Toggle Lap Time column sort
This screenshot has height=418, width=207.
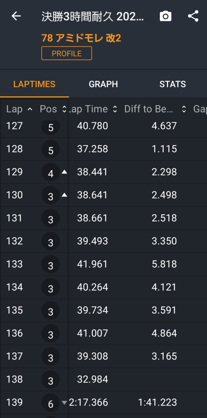115,109
